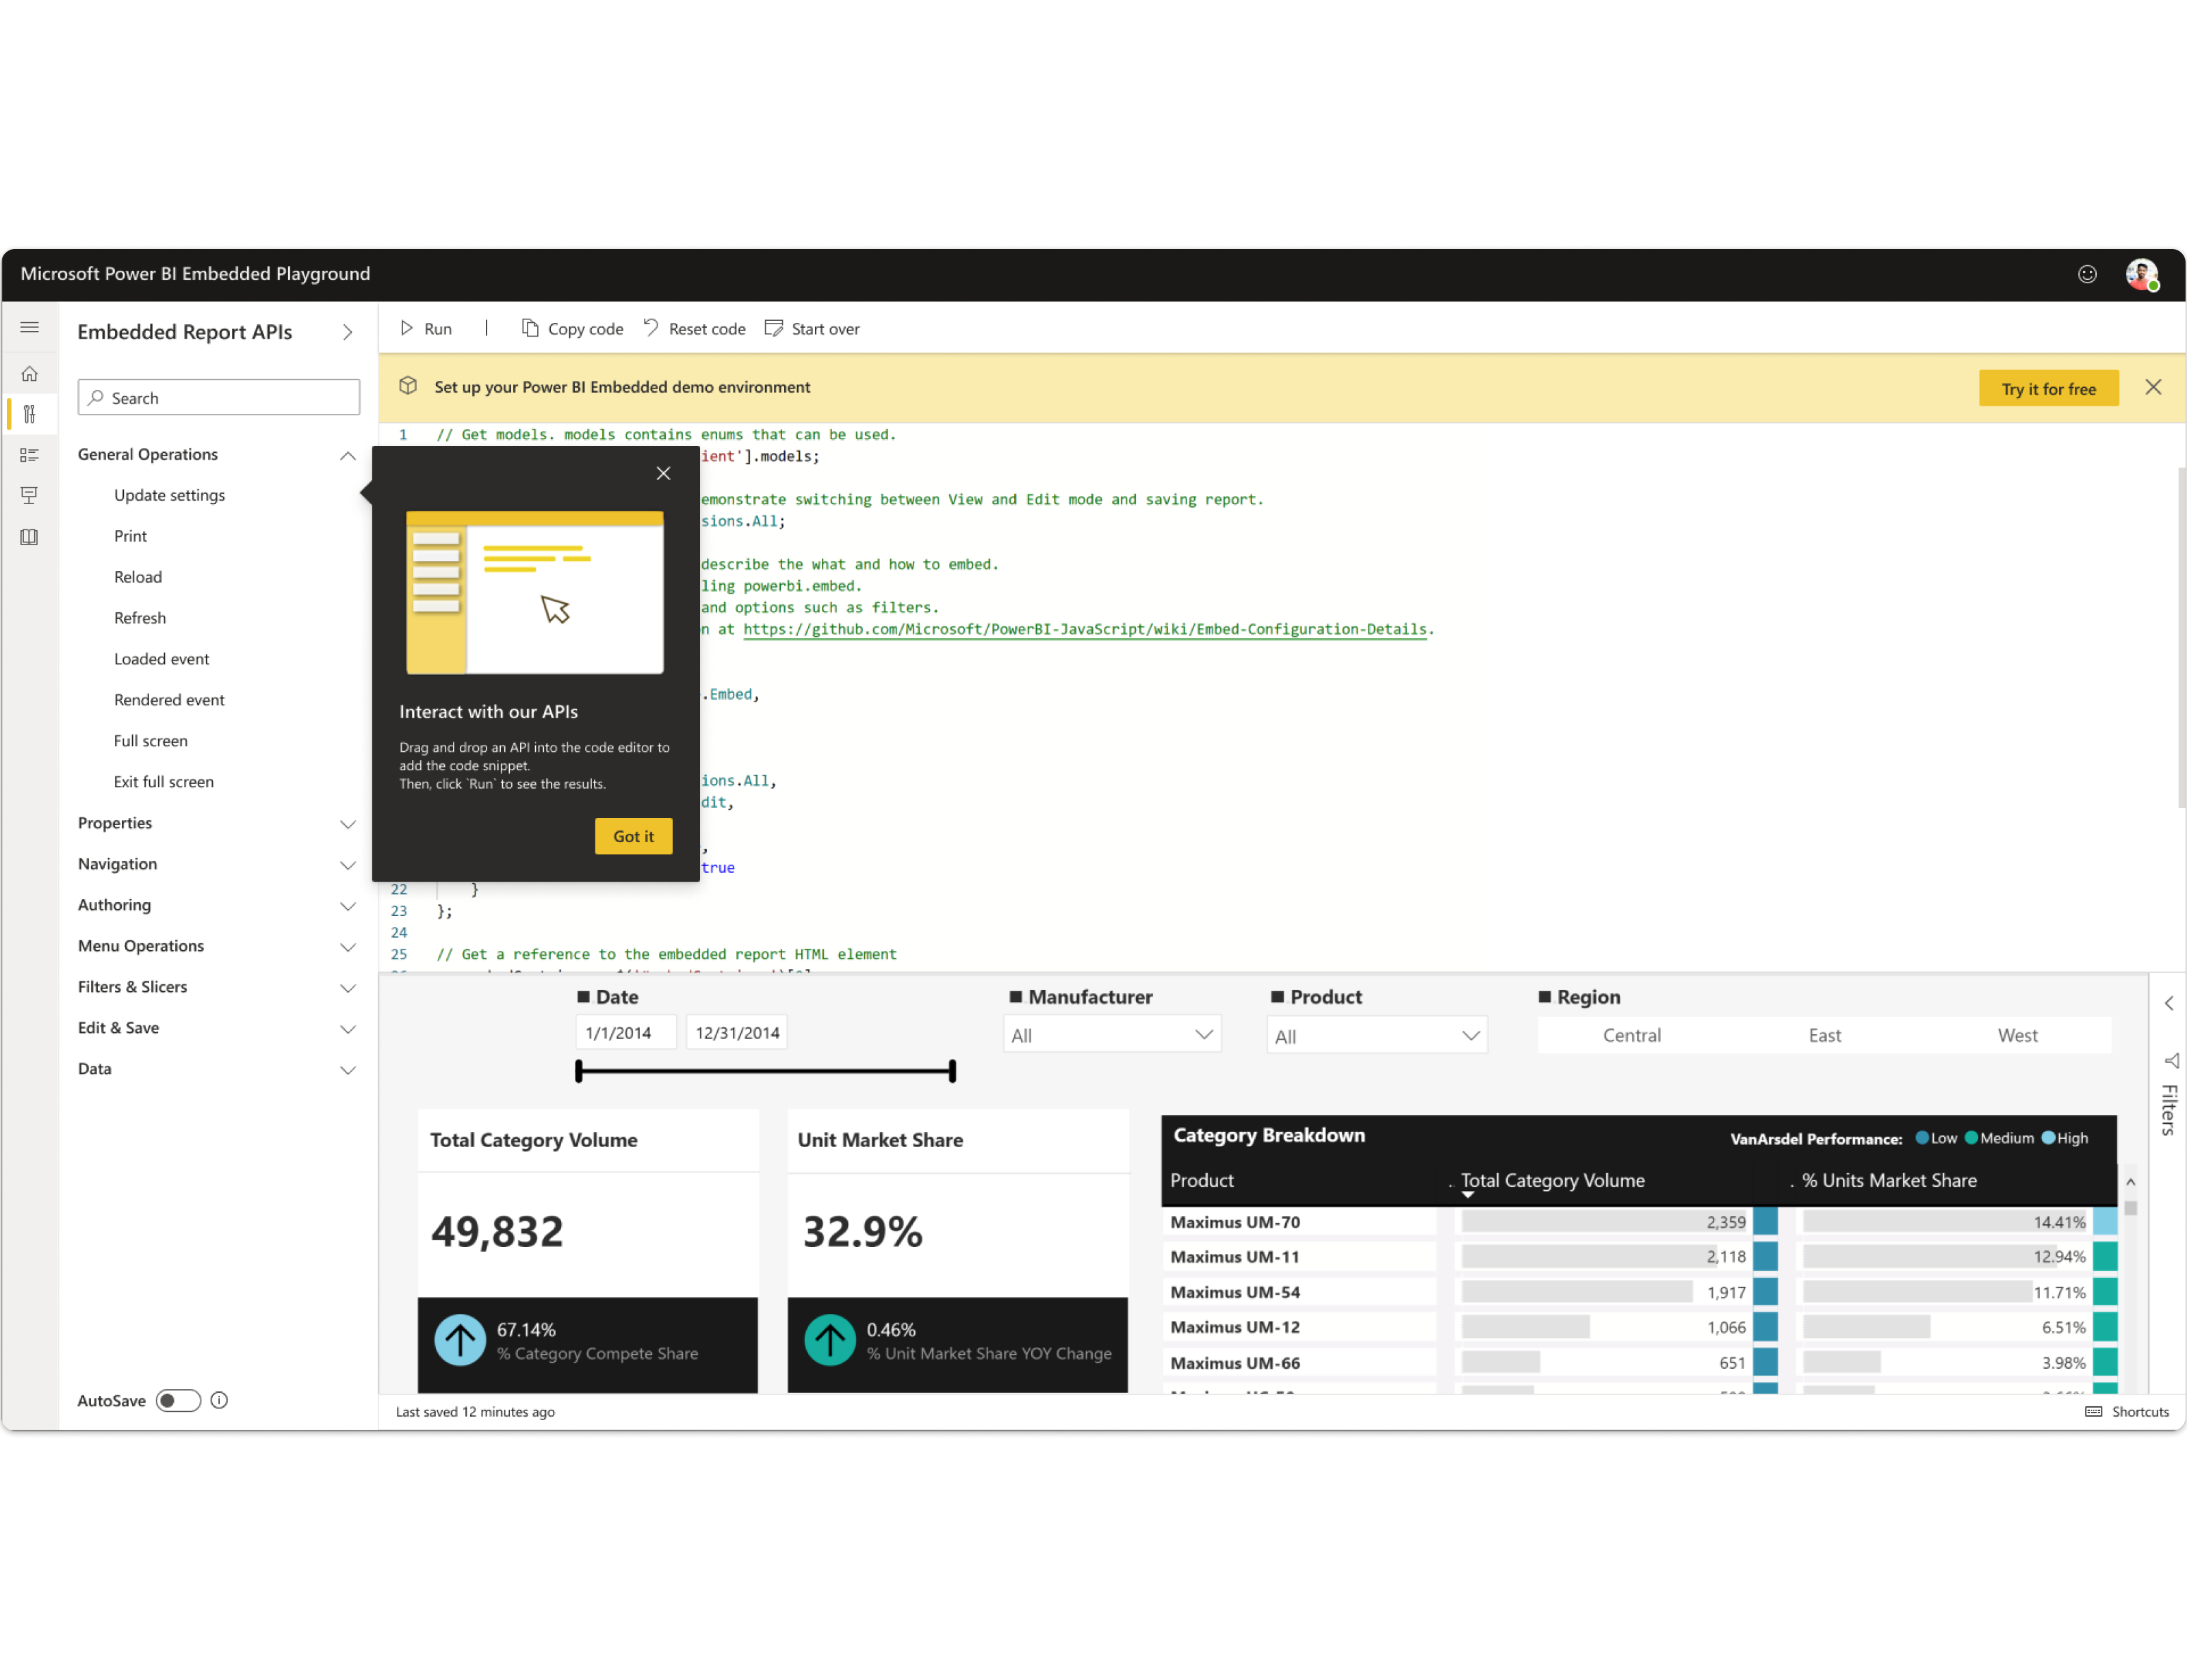This screenshot has width=2187, height=1680.
Task: Close the Interact with our APIs popup
Action: 663,473
